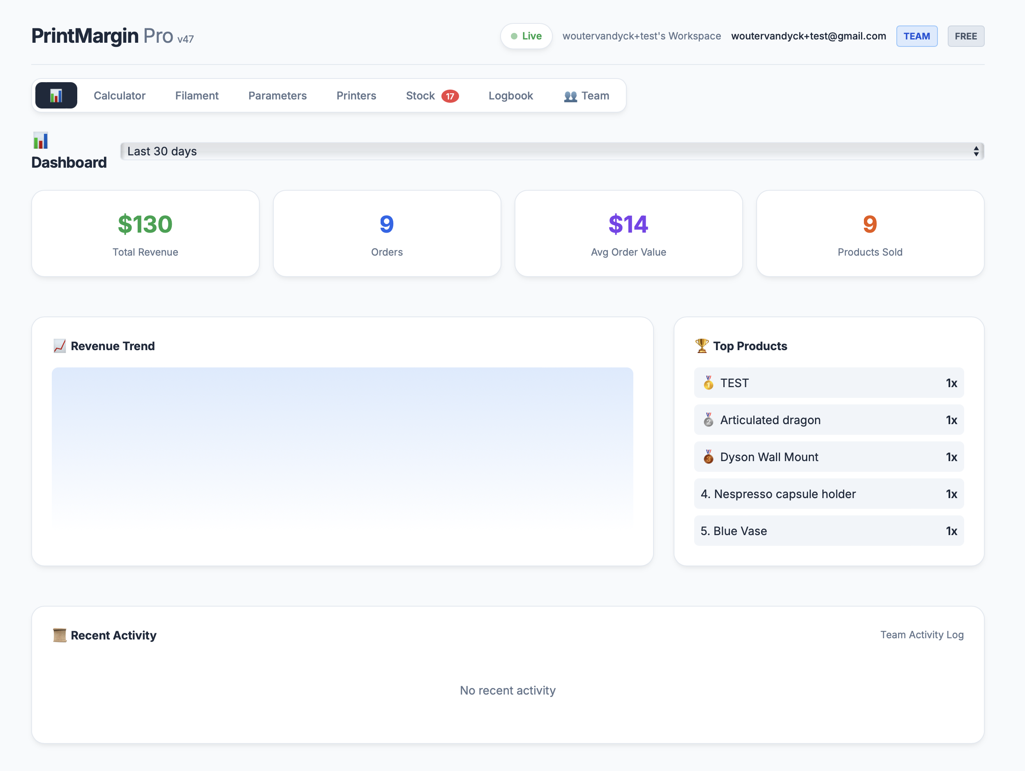Switch to the Calculator tab

(x=120, y=95)
